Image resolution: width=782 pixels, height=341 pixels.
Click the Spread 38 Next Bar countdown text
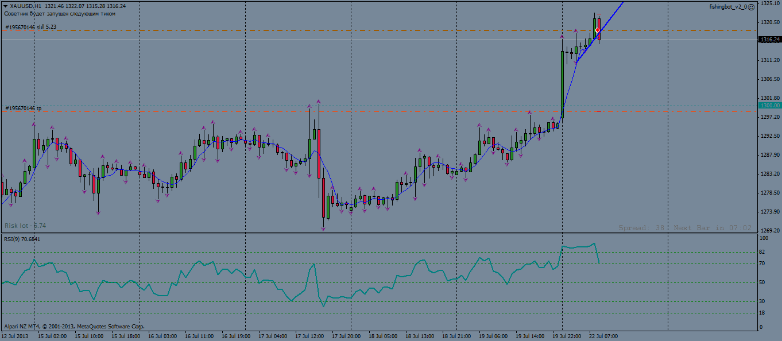coord(685,228)
